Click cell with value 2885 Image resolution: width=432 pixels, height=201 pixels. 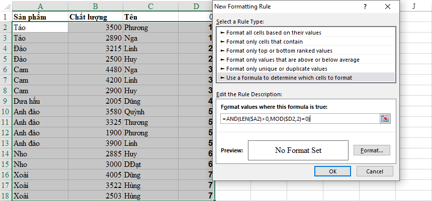coord(96,154)
